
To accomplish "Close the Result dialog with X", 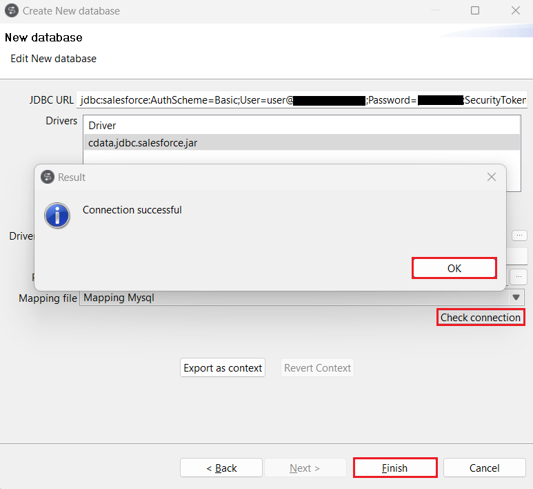I will point(491,177).
